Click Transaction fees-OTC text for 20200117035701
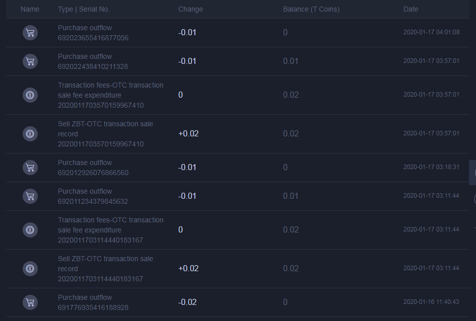Image resolution: width=476 pixels, height=321 pixels. pyautogui.click(x=110, y=90)
